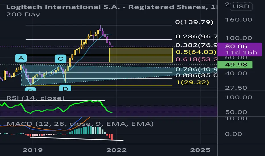This screenshot has height=156, width=265.
Task: Click the 0.786 Fibonacci level label
Action: coord(196,69)
